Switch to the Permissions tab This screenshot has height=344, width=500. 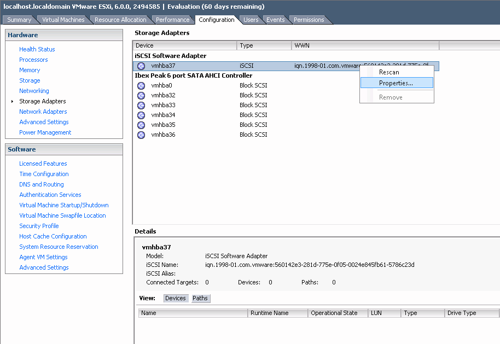click(x=309, y=20)
